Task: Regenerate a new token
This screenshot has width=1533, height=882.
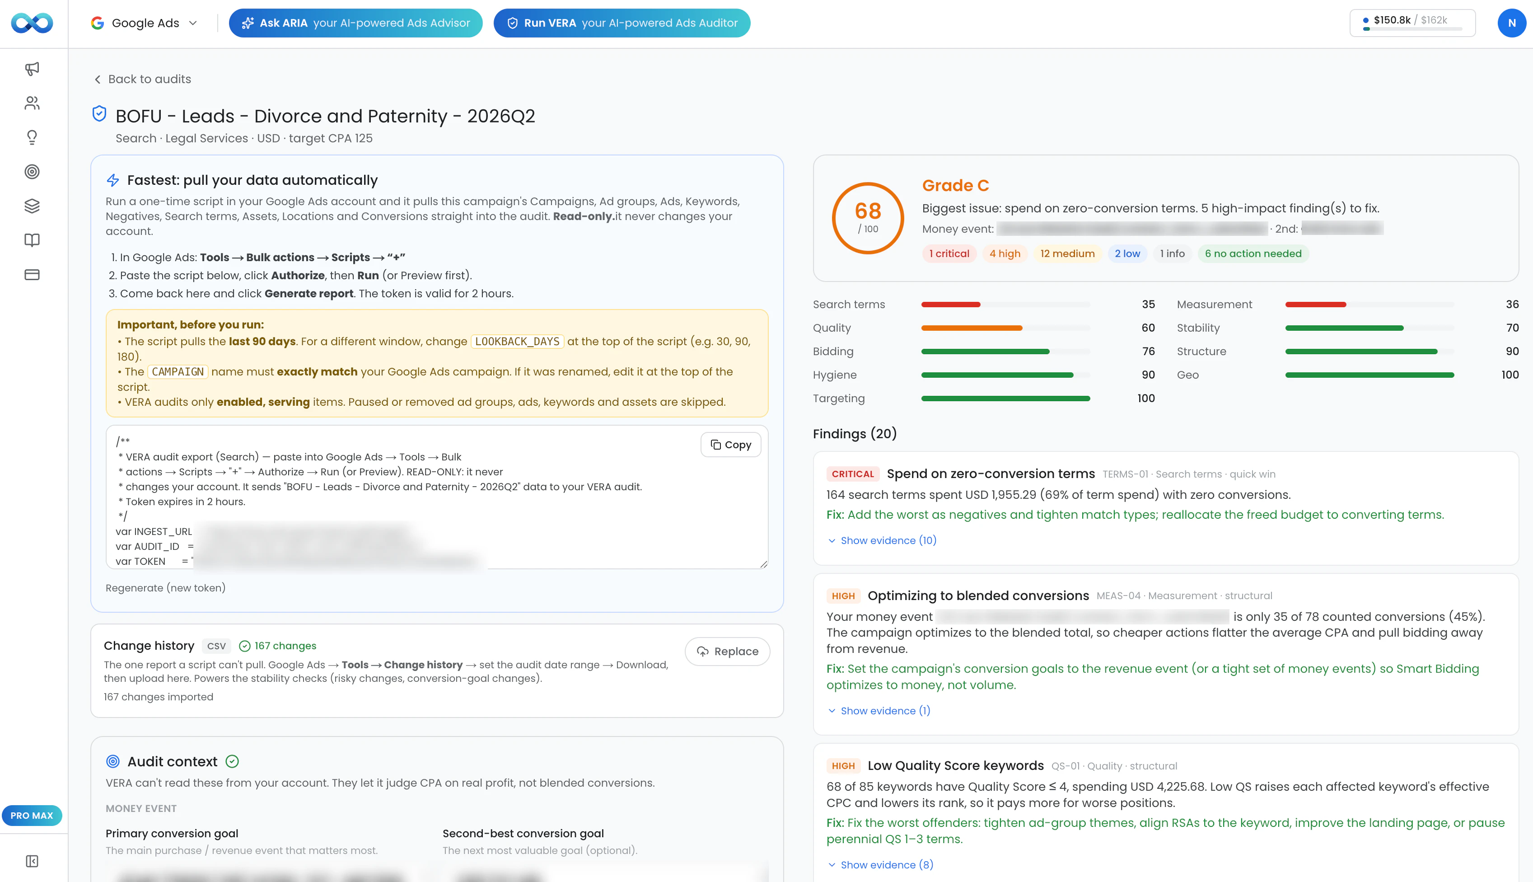Action: tap(165, 587)
